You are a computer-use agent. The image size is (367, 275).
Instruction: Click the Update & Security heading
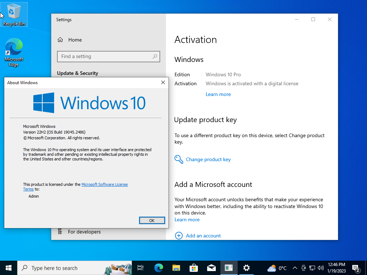click(77, 73)
